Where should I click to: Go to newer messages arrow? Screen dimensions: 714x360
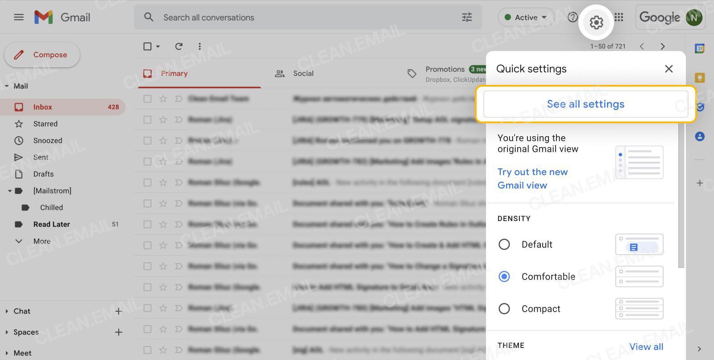click(642, 46)
